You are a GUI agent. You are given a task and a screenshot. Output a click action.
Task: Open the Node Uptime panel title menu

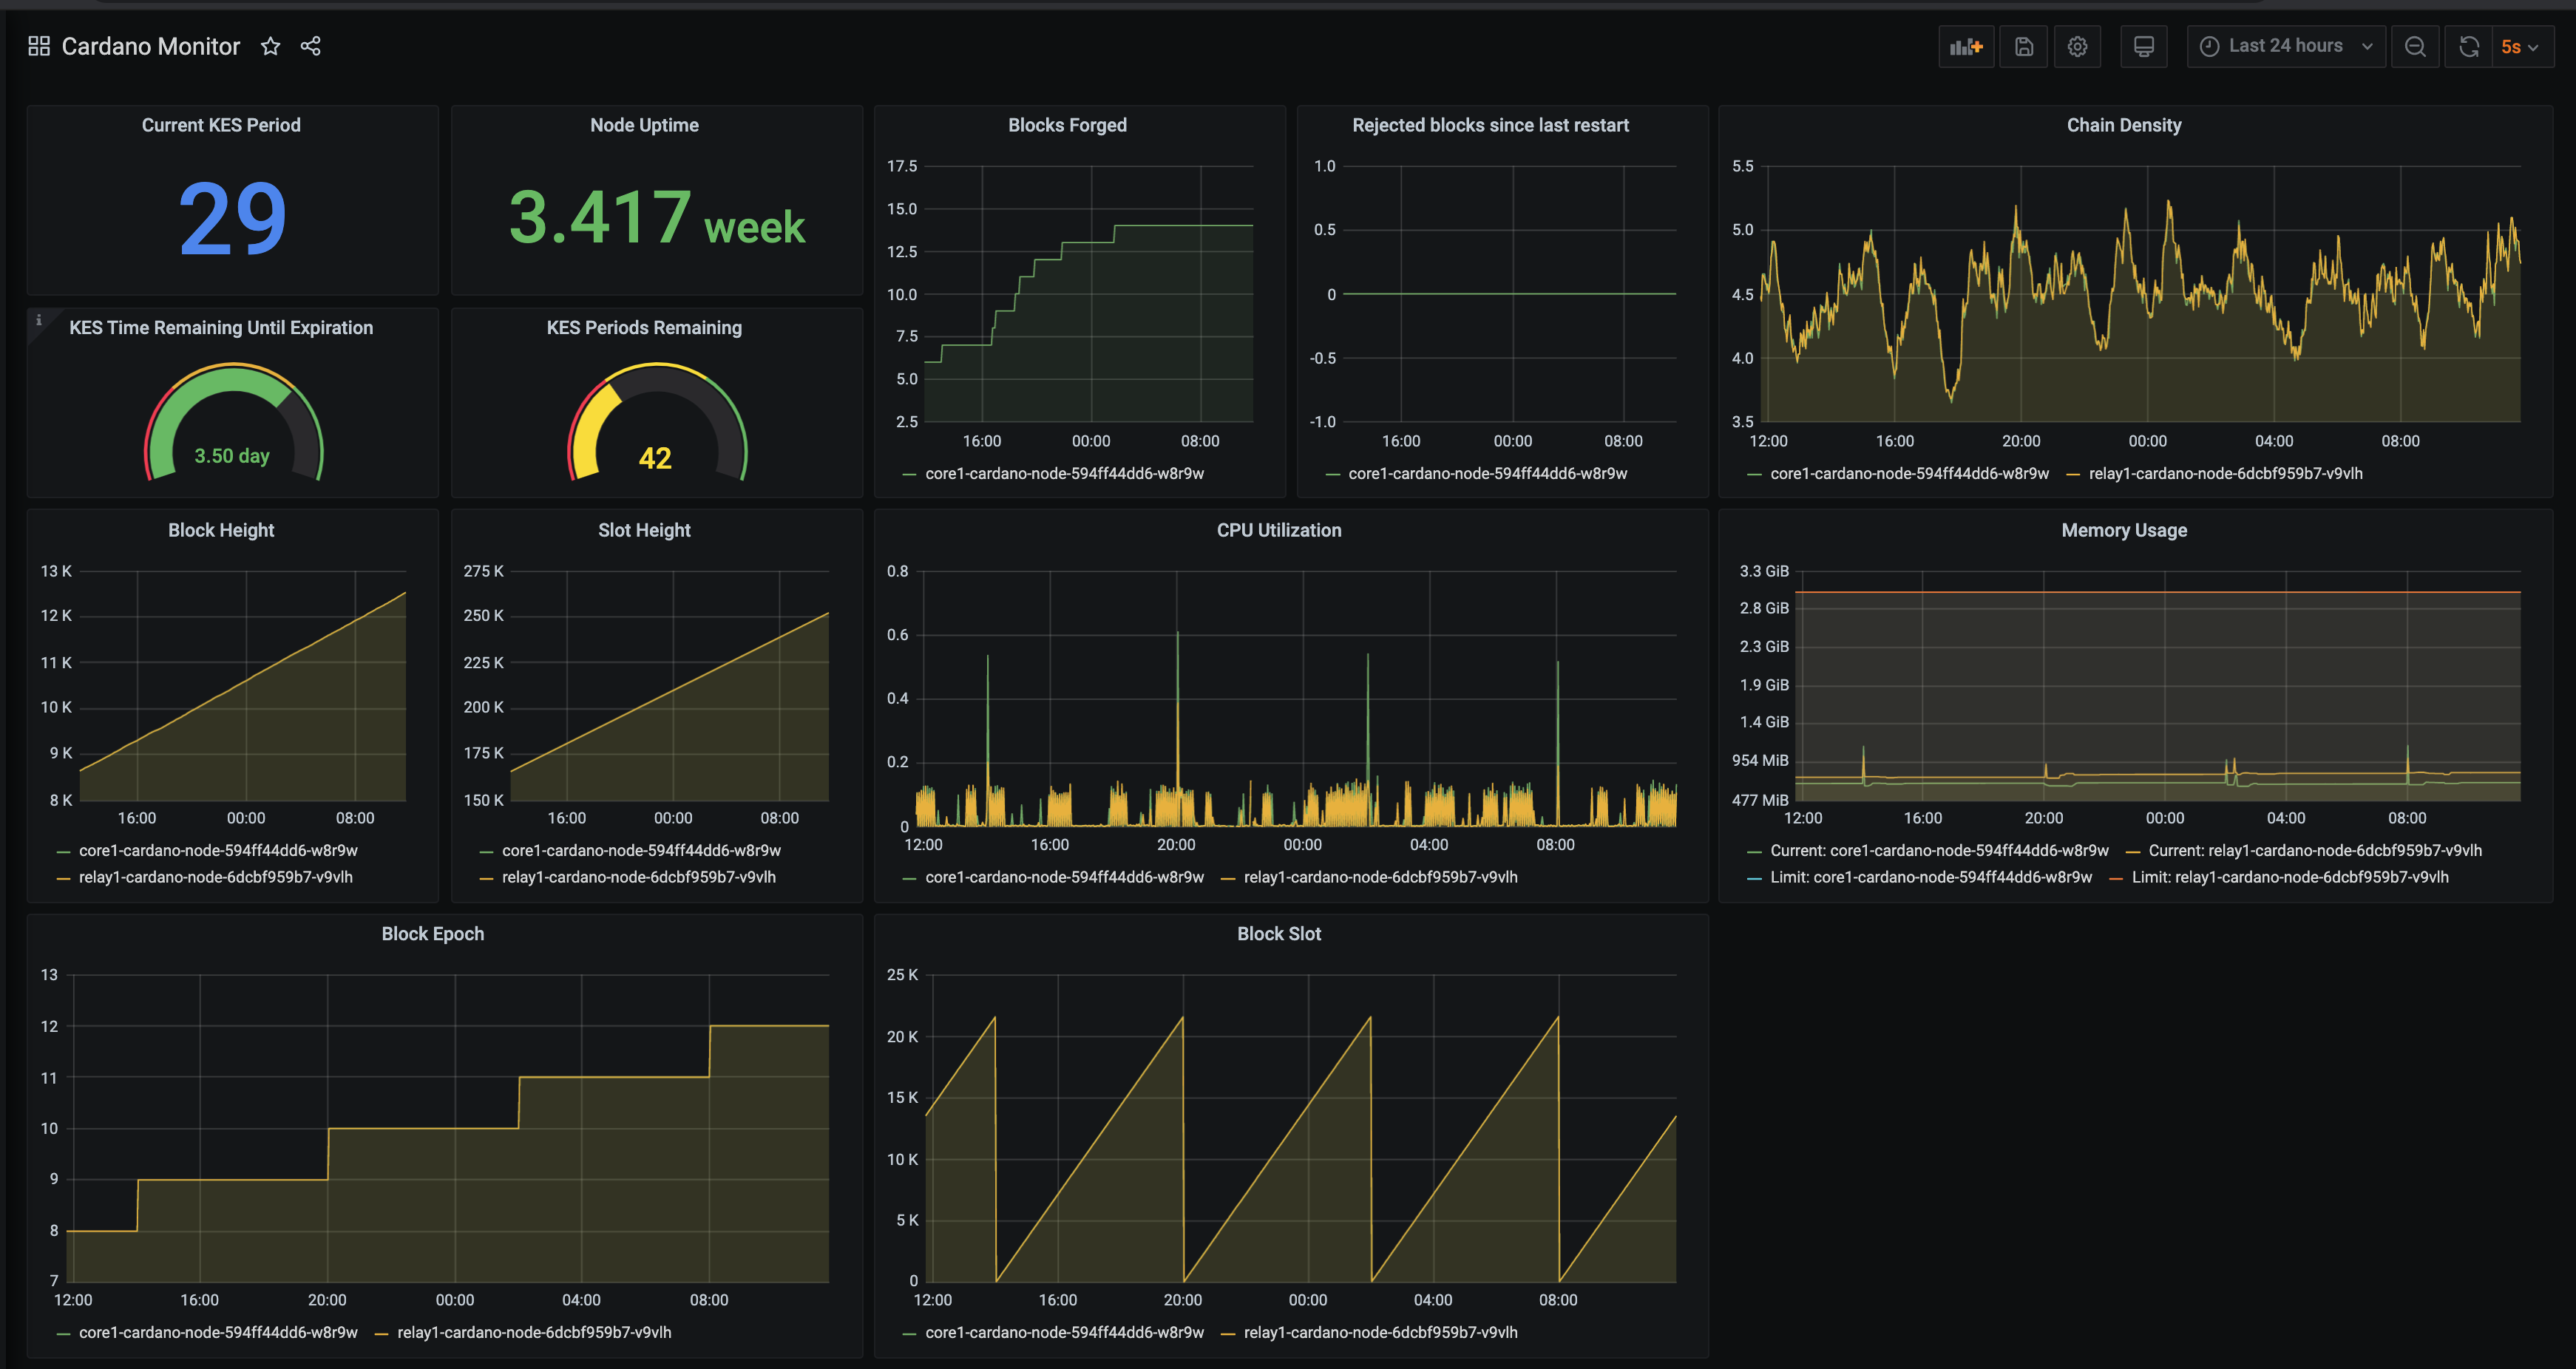[x=644, y=125]
